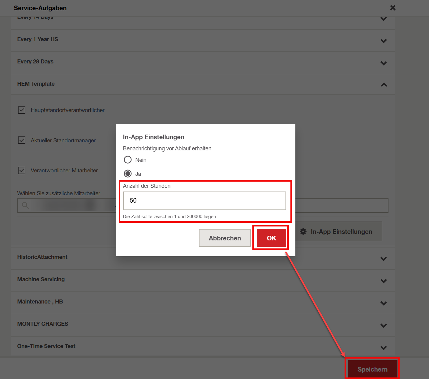This screenshot has width=429, height=379.
Task: Toggle the Aktueller Standortmanager checkbox
Action: (22, 140)
